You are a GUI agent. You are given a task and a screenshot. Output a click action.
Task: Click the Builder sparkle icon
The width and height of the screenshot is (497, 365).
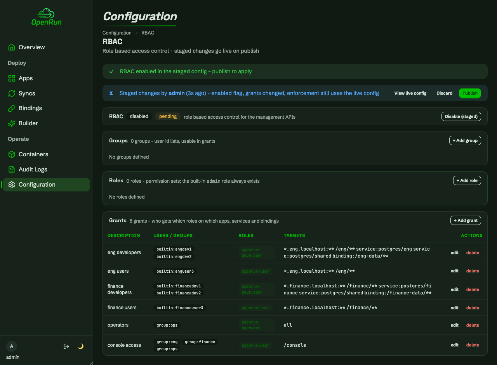pyautogui.click(x=12, y=123)
